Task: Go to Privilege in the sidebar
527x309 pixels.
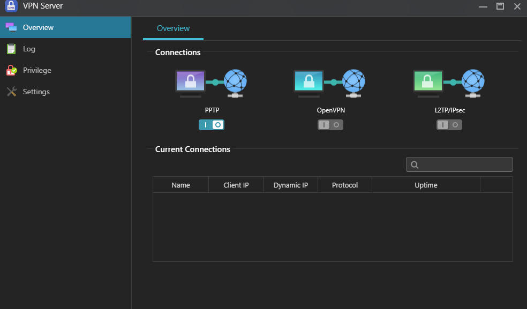Action: point(65,70)
